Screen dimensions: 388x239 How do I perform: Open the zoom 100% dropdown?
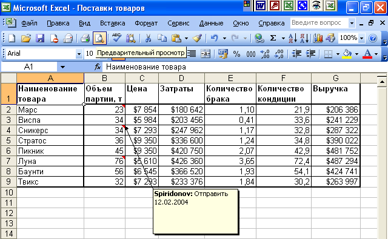coord(361,38)
